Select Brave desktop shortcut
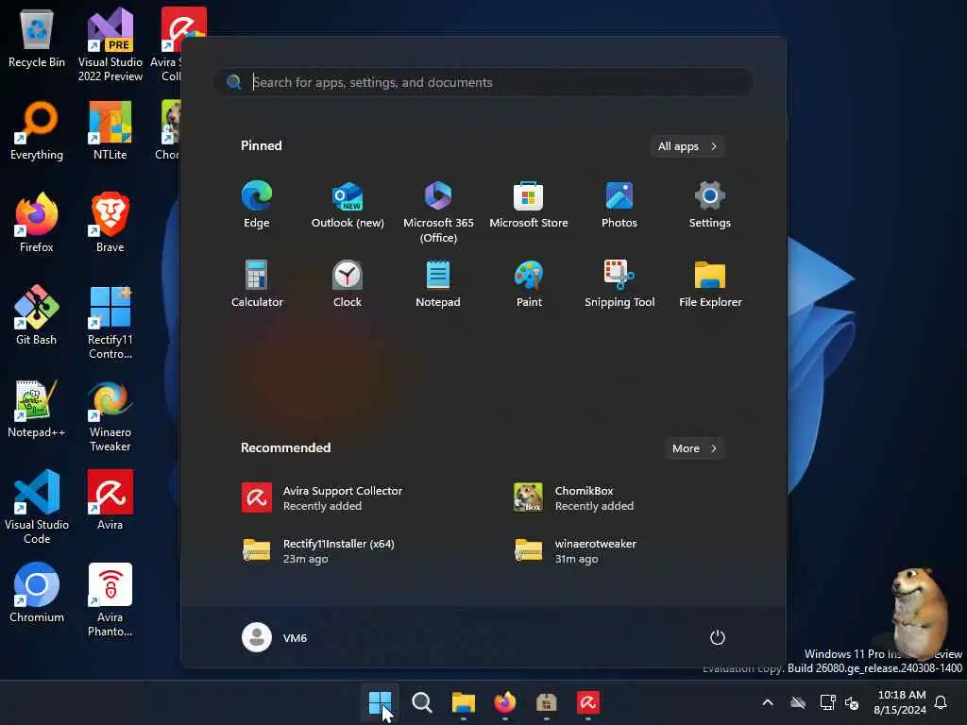The height and width of the screenshot is (725, 967). tap(110, 223)
